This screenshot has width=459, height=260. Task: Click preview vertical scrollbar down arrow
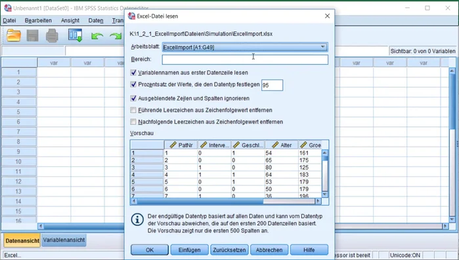point(325,195)
